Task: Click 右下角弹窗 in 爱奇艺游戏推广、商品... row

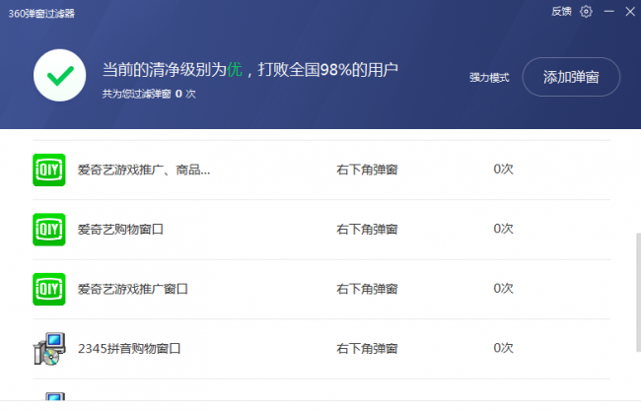Action: point(367,170)
